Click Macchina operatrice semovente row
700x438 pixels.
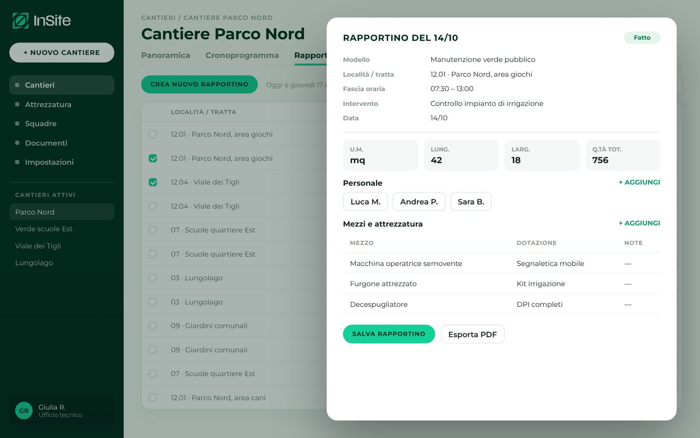[x=501, y=263]
